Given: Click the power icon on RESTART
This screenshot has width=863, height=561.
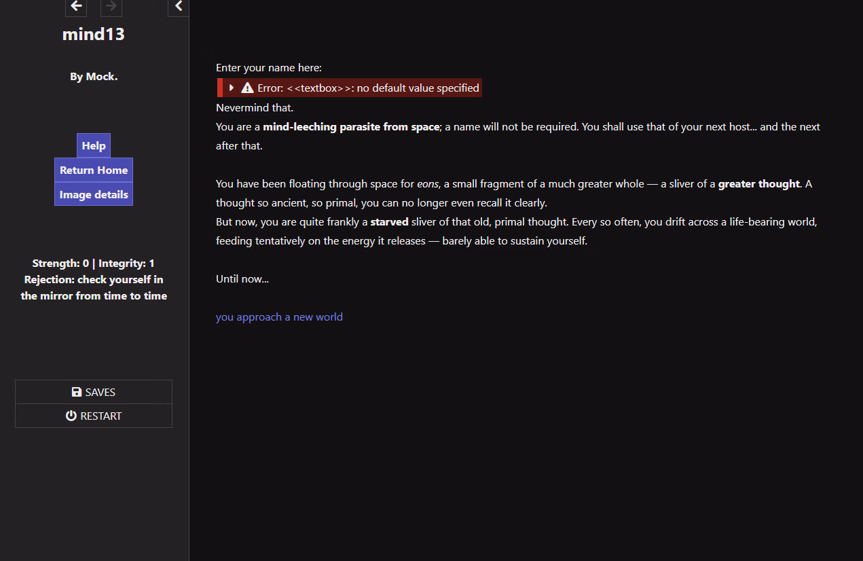Looking at the screenshot, I should [71, 416].
